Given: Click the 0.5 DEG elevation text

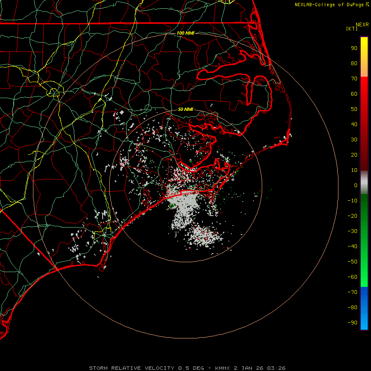Looking at the screenshot, I should 191,368.
